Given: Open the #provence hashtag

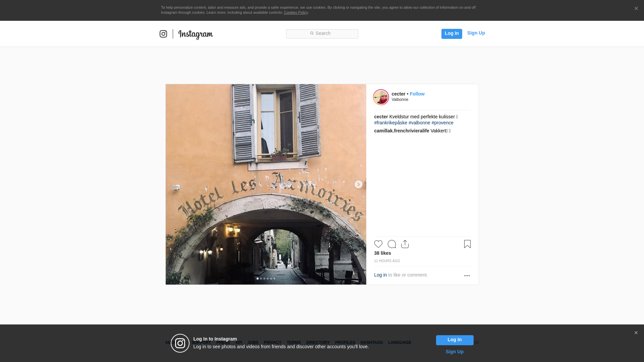Looking at the screenshot, I should [x=442, y=123].
